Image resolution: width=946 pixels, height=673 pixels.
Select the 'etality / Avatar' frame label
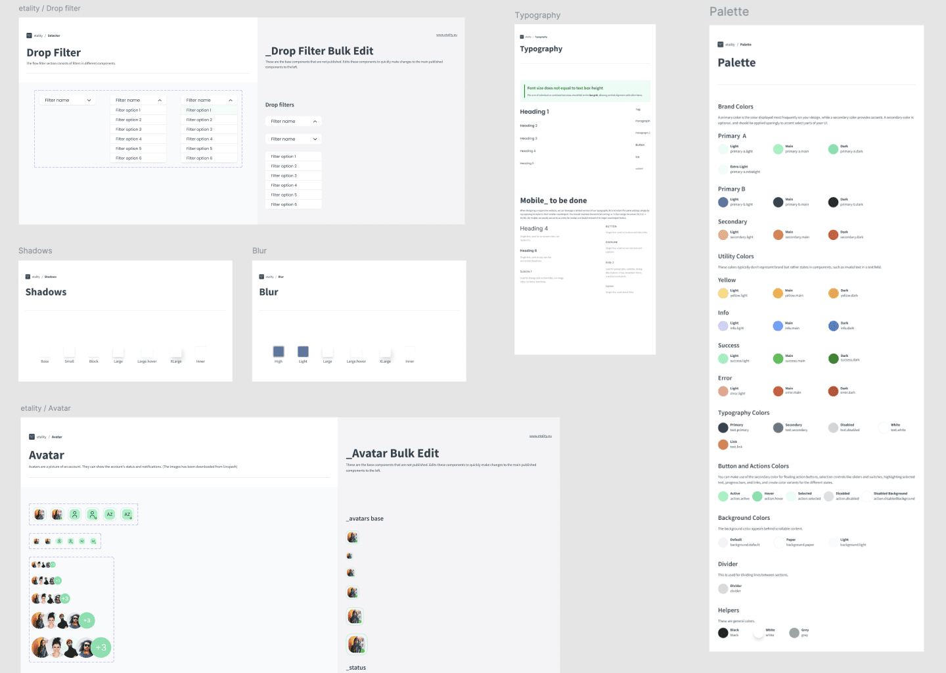[45, 408]
